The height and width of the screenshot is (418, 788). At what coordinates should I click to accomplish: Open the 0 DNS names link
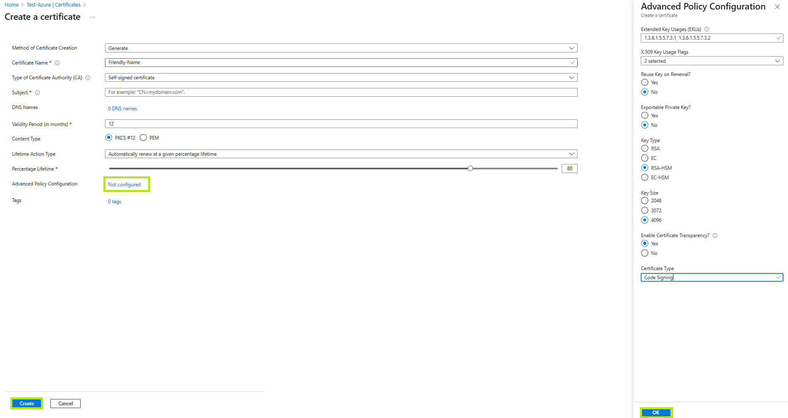click(122, 108)
